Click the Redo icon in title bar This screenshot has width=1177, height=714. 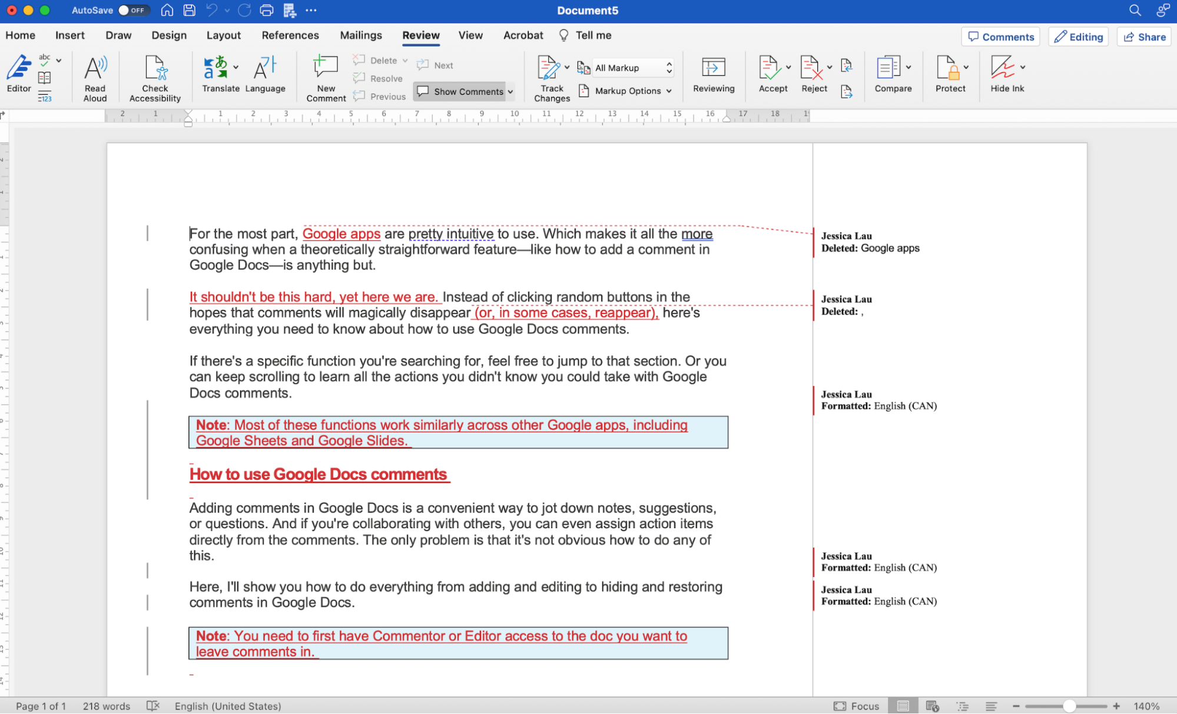pos(244,10)
